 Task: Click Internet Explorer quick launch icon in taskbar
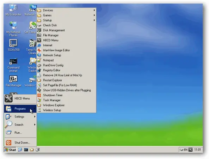[20, 150]
